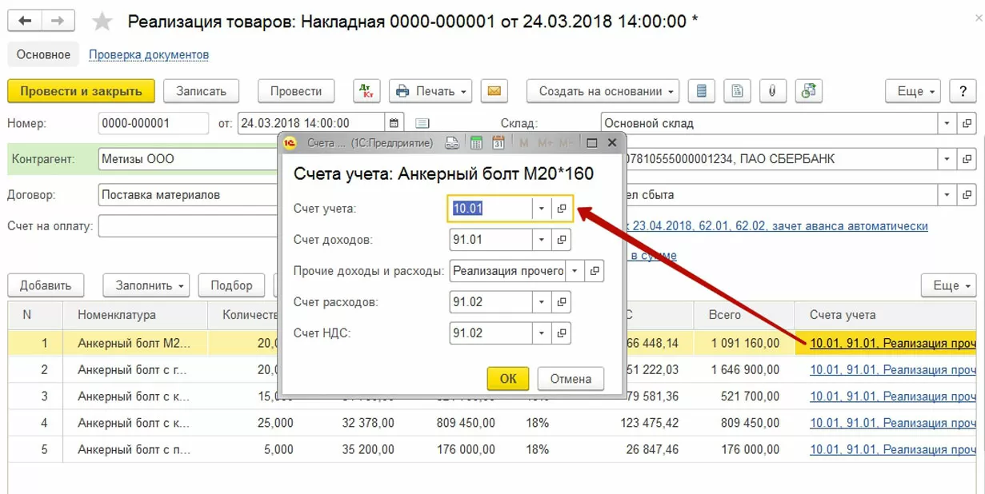985x494 pixels.
Task: Click the list icon beside the date field
Action: 422,123
